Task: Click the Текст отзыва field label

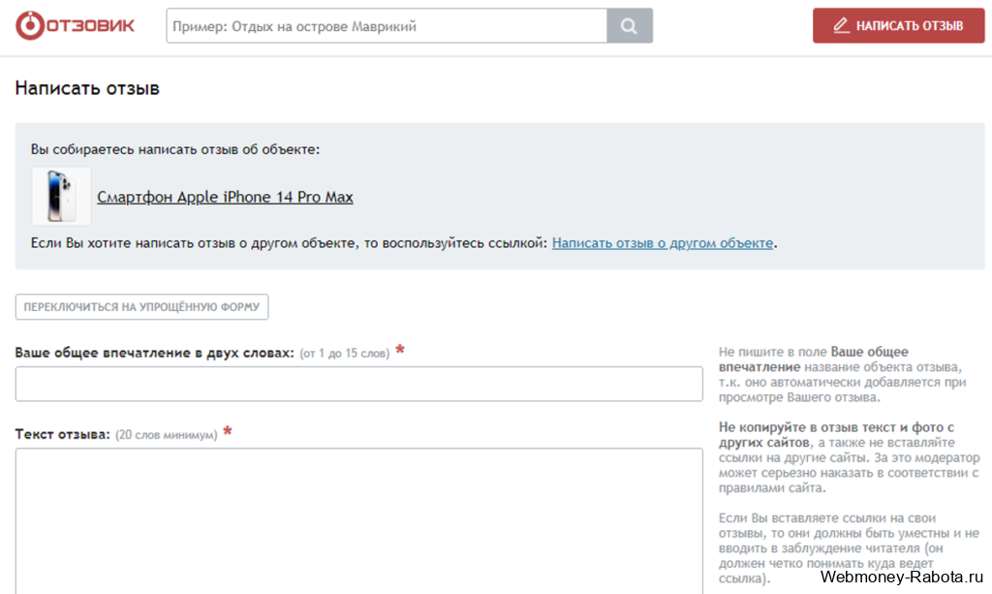Action: 63,434
